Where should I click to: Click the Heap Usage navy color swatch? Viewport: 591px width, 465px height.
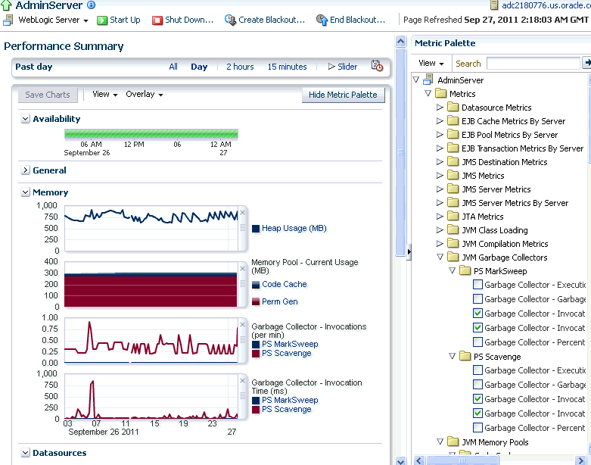tap(256, 229)
